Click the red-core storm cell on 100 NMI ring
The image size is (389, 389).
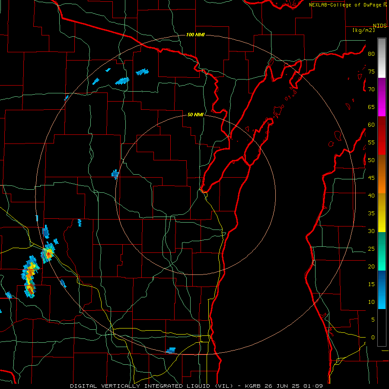coord(48,253)
